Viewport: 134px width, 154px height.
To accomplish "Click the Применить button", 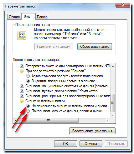I will [116, 144].
